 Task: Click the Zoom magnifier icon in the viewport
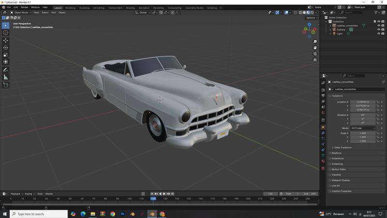click(315, 42)
